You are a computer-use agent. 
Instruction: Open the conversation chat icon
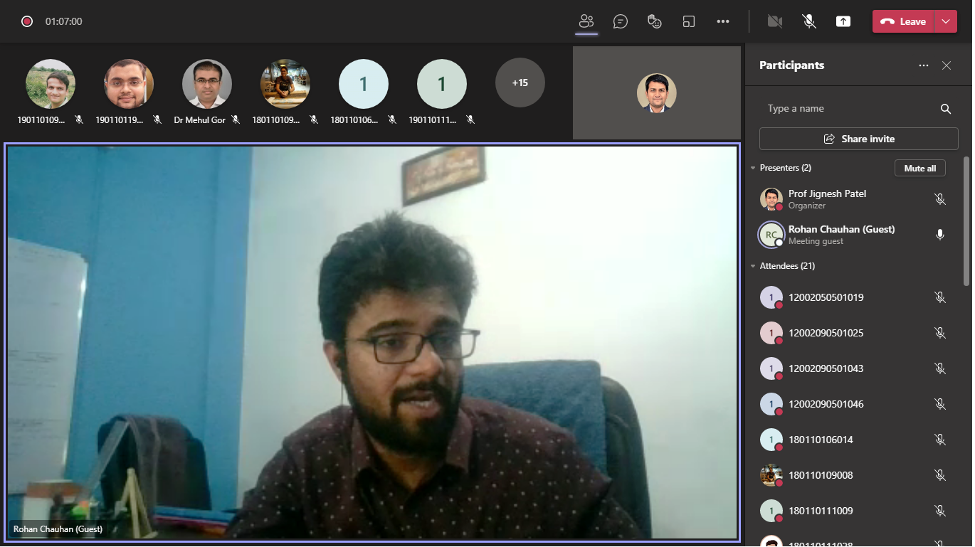[621, 21]
